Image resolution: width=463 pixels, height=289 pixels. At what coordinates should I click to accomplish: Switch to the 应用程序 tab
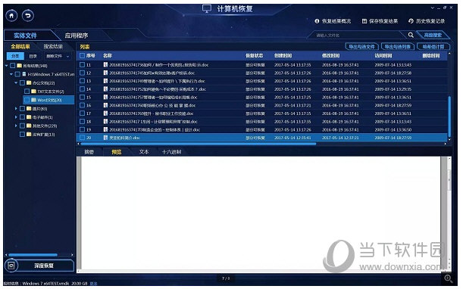coord(77,36)
